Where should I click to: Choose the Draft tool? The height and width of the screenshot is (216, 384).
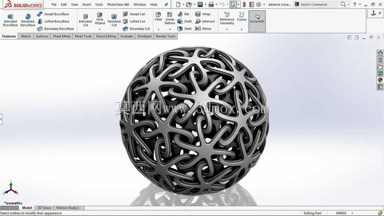coord(185,21)
